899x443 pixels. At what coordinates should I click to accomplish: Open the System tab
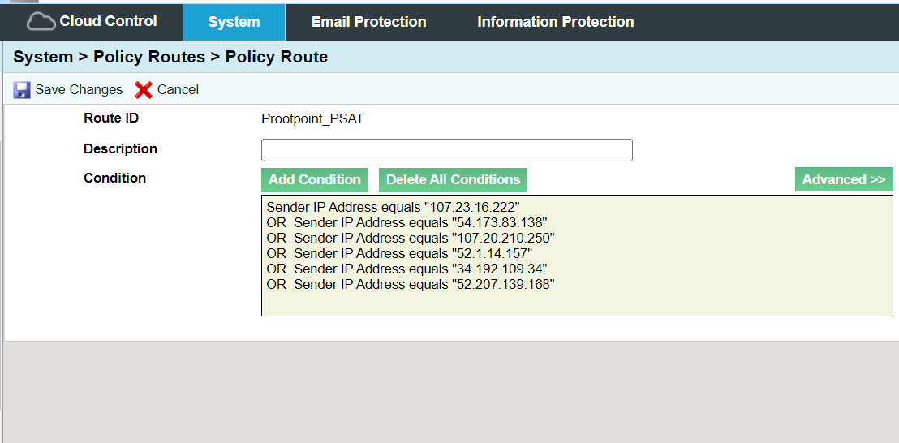(234, 22)
